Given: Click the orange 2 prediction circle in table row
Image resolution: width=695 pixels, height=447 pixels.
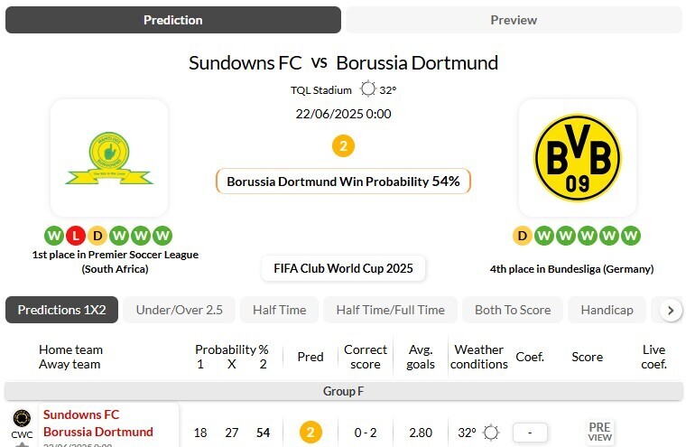Looking at the screenshot, I should 310,433.
